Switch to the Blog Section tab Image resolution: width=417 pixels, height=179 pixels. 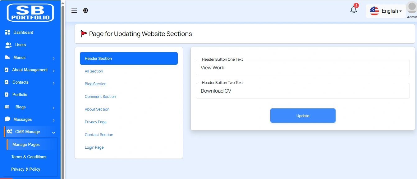coord(96,84)
